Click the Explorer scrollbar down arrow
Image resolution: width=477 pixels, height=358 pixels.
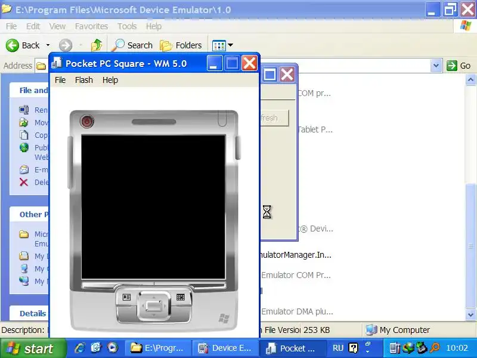coord(470,314)
